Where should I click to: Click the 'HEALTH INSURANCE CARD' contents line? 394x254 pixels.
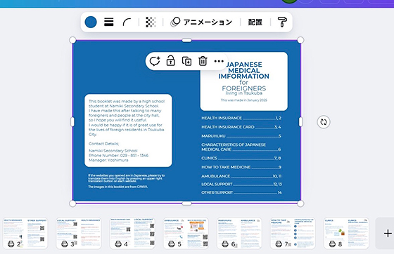(x=241, y=127)
